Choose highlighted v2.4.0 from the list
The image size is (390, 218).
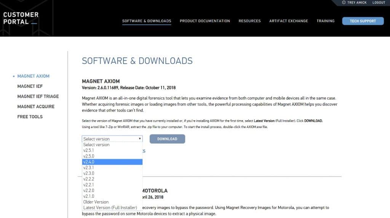click(x=112, y=162)
